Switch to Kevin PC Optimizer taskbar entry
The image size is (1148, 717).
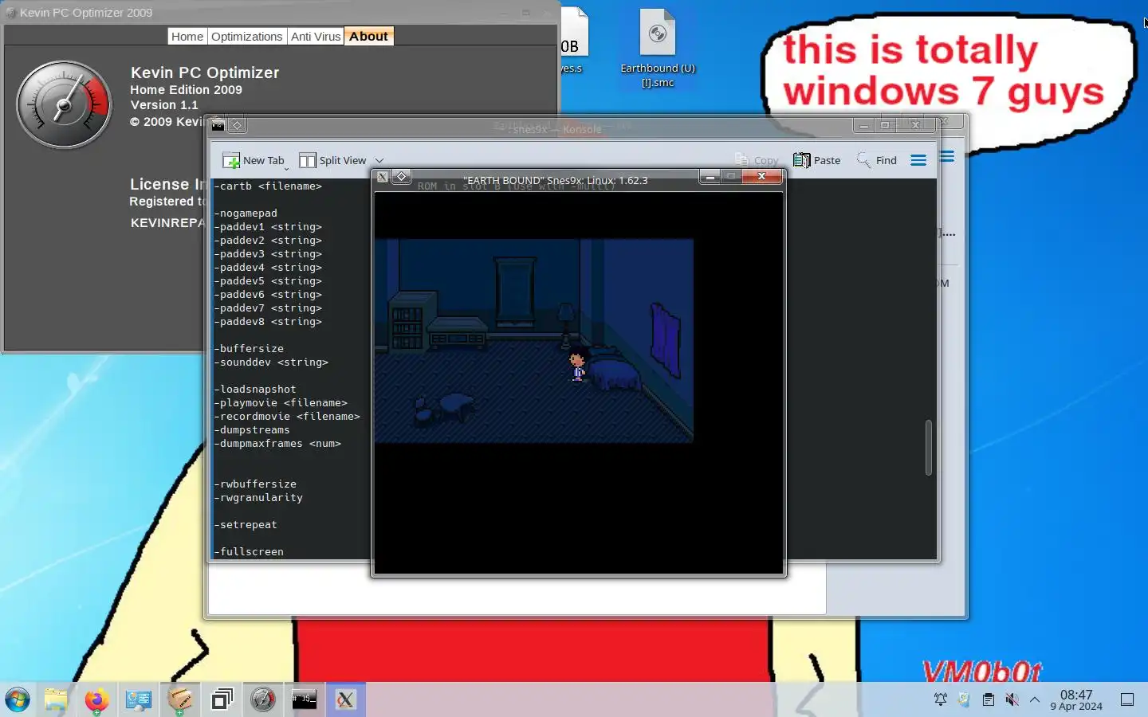(263, 699)
